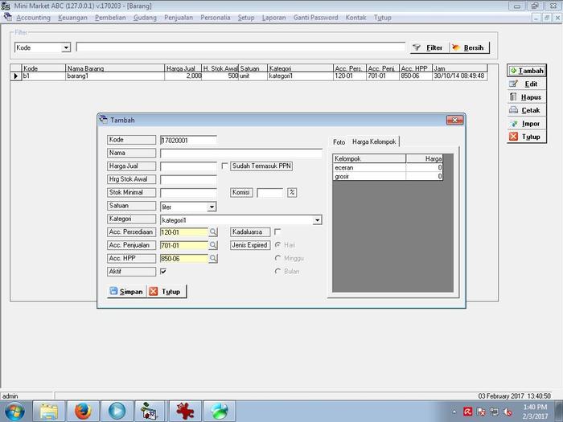Screen dimensions: 563x422
Task: Click the Tambah add button icon
Action: (513, 71)
